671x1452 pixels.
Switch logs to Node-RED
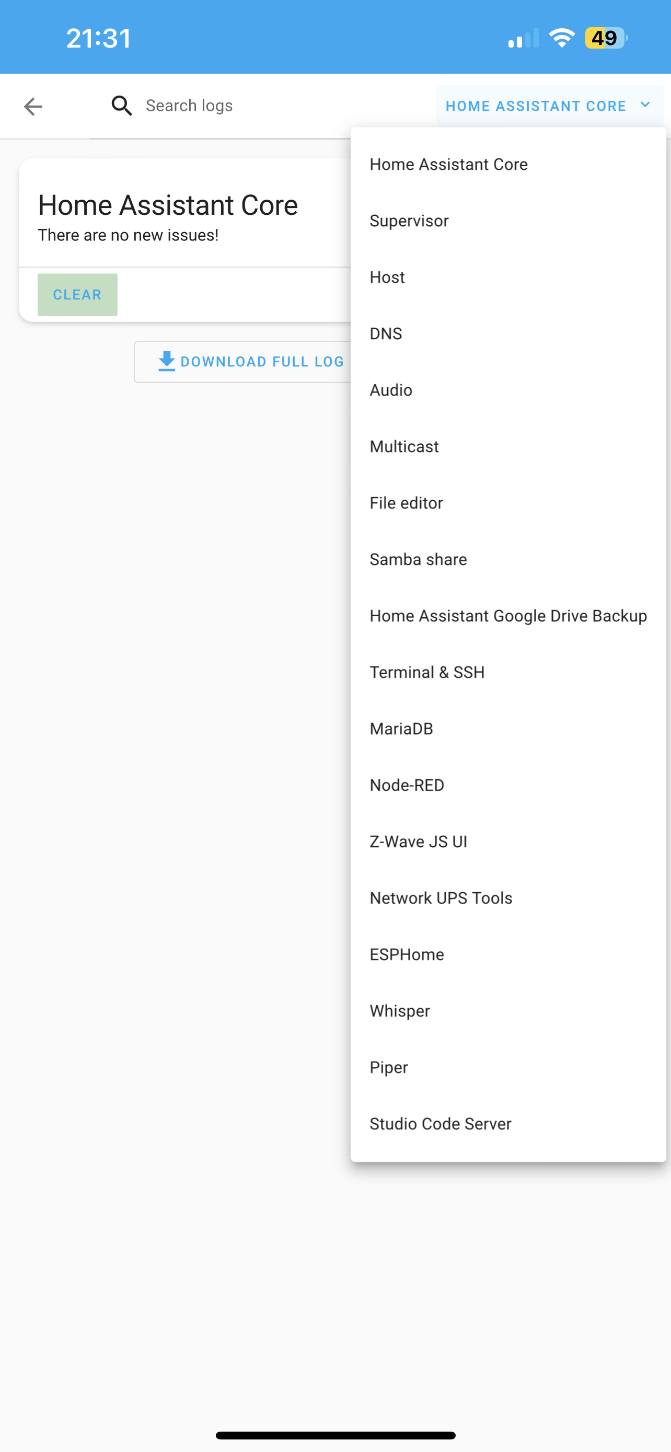(x=406, y=785)
